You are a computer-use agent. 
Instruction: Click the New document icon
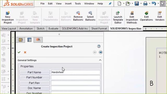click(x=120, y=3)
